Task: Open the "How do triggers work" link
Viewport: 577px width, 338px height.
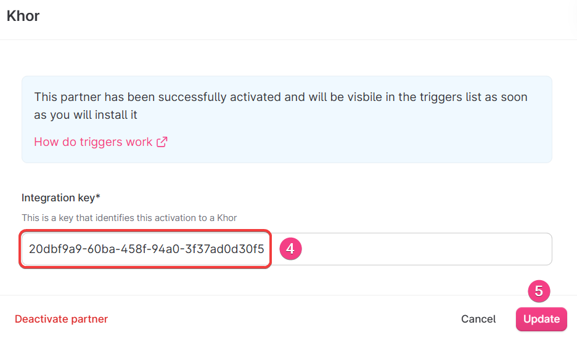Action: (x=93, y=142)
